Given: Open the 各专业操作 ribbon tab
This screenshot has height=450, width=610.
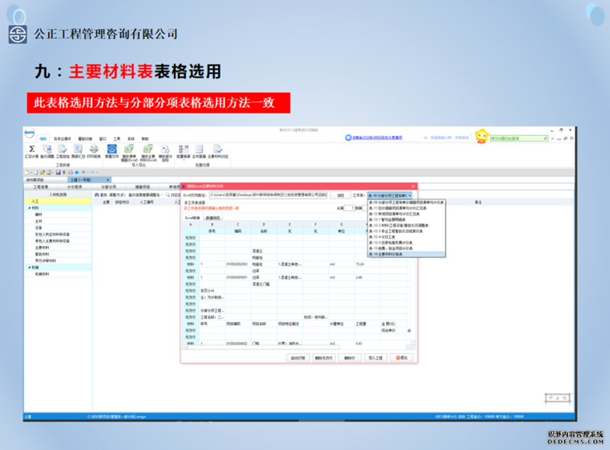Looking at the screenshot, I should (x=62, y=139).
